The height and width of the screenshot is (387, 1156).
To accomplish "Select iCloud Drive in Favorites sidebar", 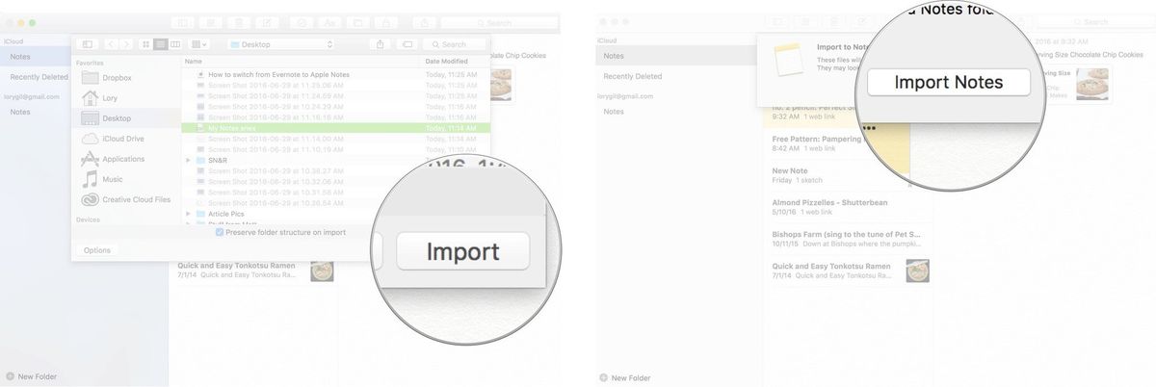I will coord(125,139).
